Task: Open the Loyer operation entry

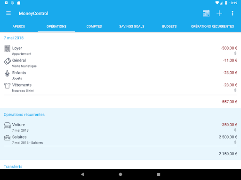Action: 120,51
